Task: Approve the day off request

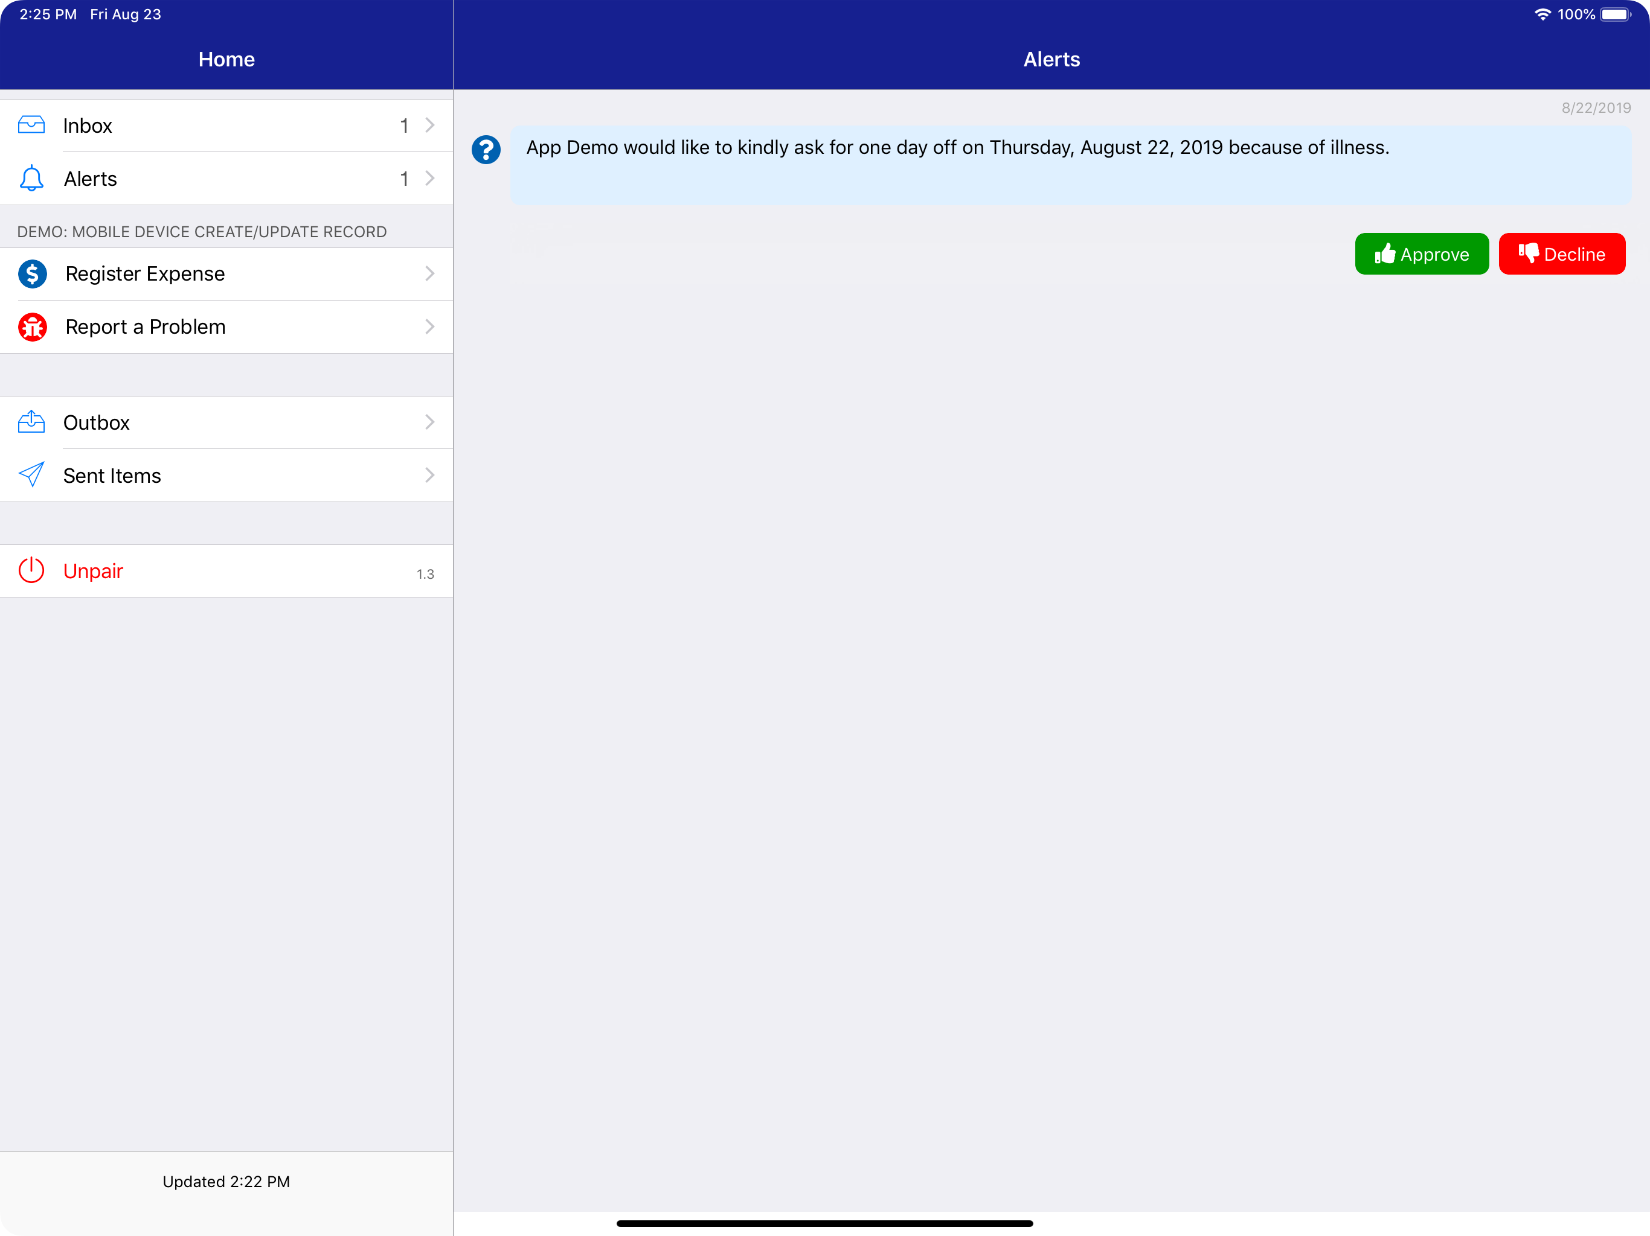Action: pos(1422,253)
